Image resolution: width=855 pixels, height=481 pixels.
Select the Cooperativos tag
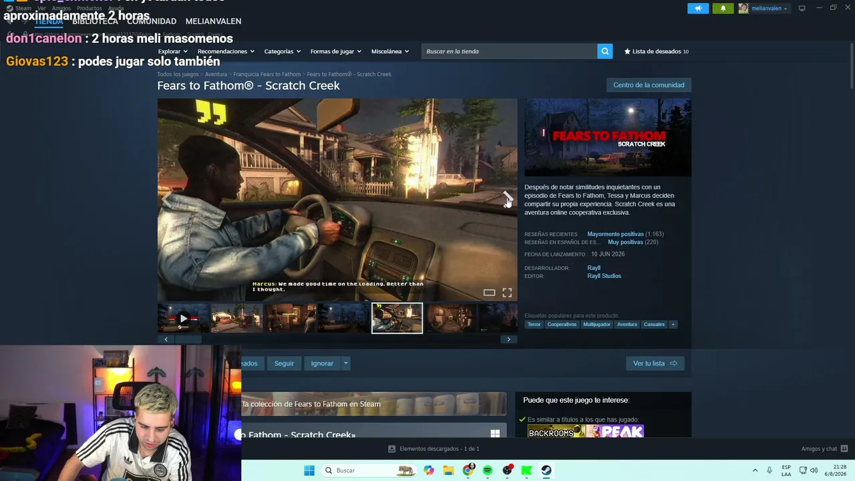click(562, 325)
